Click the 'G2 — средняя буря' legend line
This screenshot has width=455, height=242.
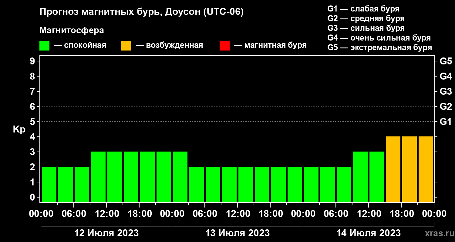tap(366, 18)
